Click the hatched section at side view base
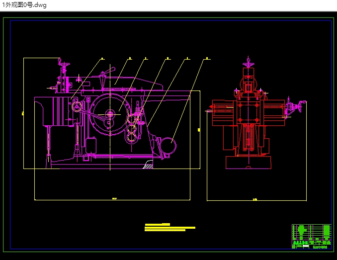337x260 pixels. [x=148, y=165]
